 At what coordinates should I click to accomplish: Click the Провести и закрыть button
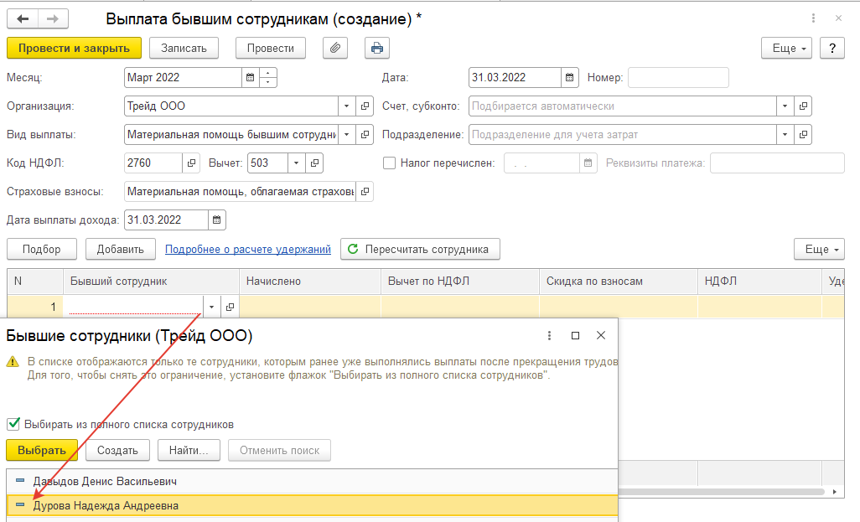click(74, 48)
